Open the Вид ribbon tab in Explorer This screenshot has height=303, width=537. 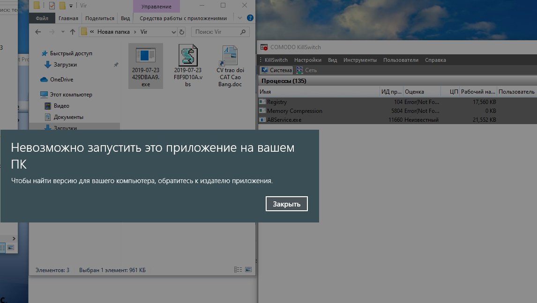coord(125,18)
